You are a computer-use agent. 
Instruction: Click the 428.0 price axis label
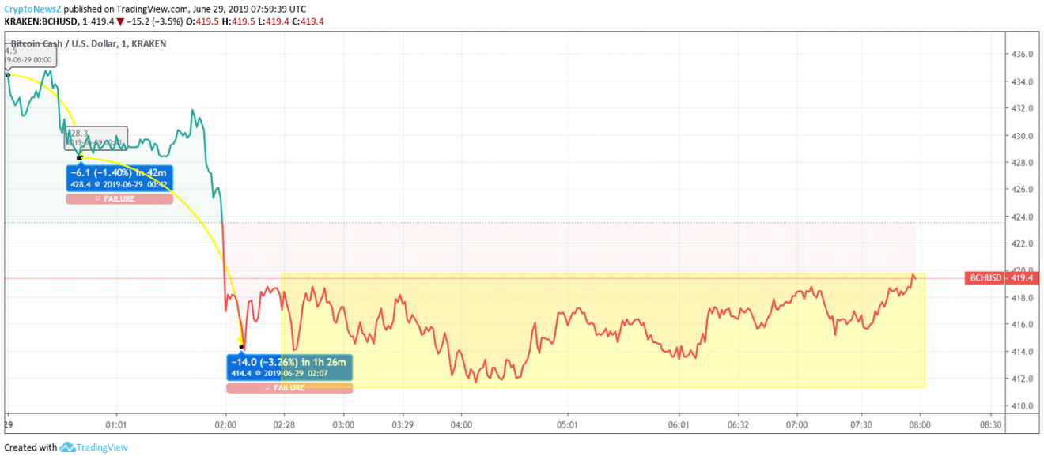1023,163
